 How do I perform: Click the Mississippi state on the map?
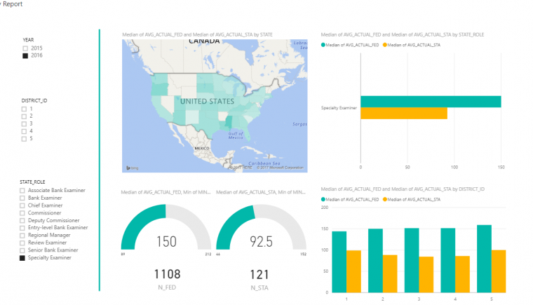(x=229, y=123)
